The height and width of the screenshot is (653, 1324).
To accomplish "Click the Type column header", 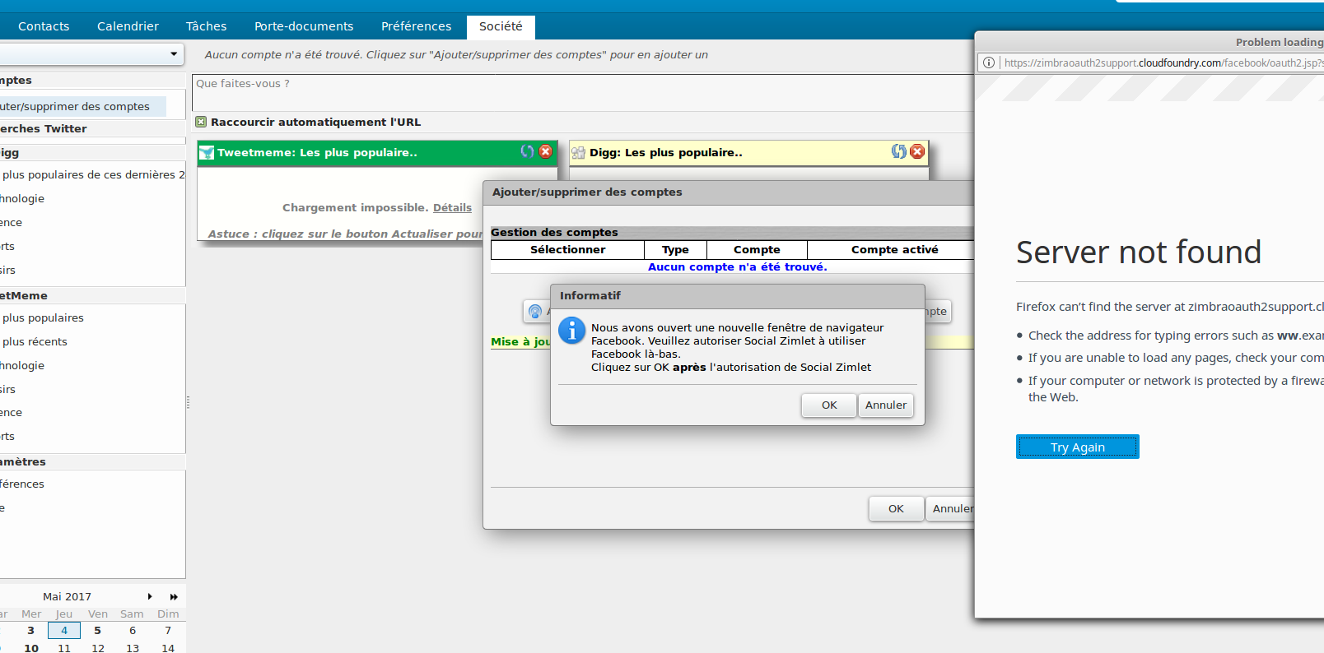I will [x=675, y=249].
